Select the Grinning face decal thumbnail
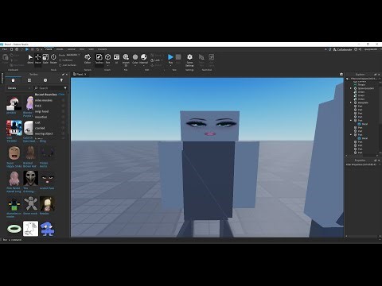Viewport: 382px width, 286px height. [30, 178]
